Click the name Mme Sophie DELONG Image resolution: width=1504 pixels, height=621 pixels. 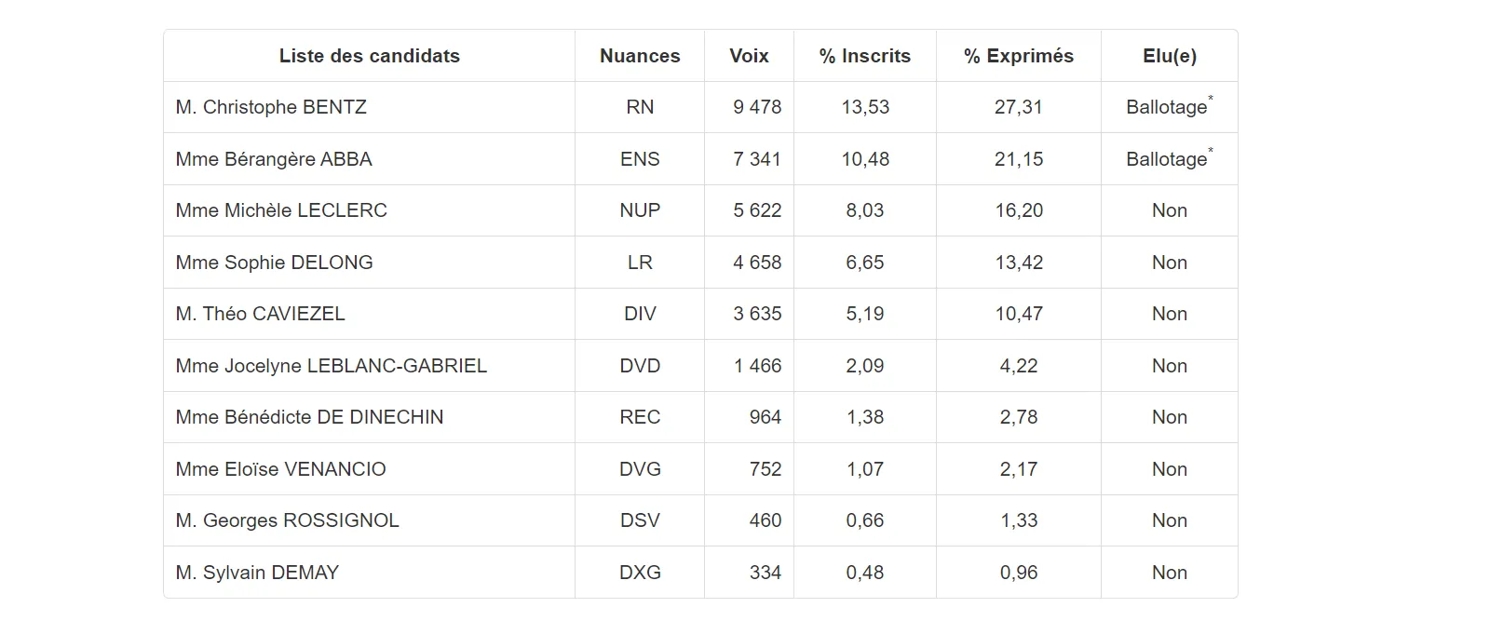pyautogui.click(x=274, y=263)
